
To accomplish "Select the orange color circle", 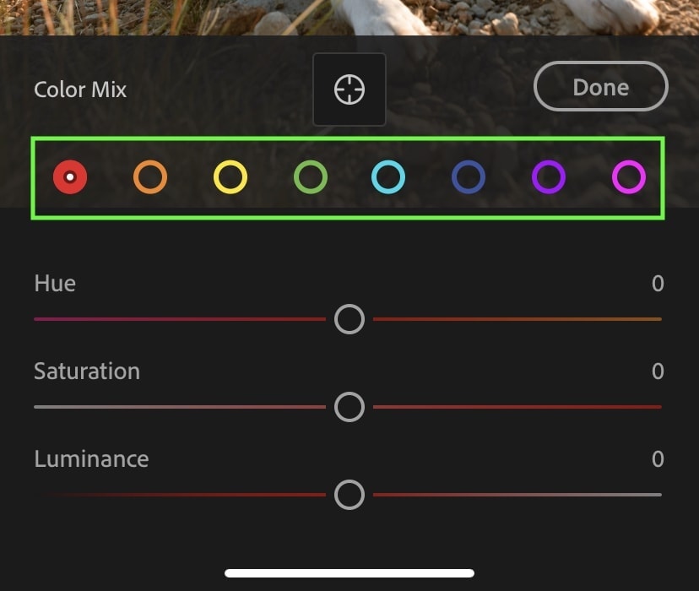I will [150, 177].
